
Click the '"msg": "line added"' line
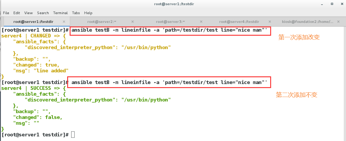(x=41, y=71)
